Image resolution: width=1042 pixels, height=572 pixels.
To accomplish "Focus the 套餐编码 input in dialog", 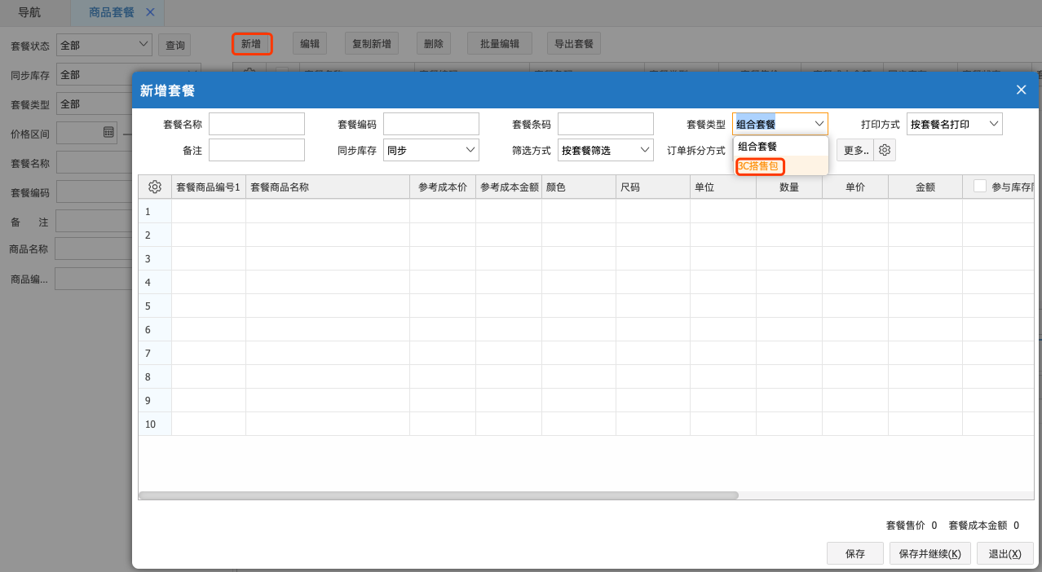I will coord(431,124).
